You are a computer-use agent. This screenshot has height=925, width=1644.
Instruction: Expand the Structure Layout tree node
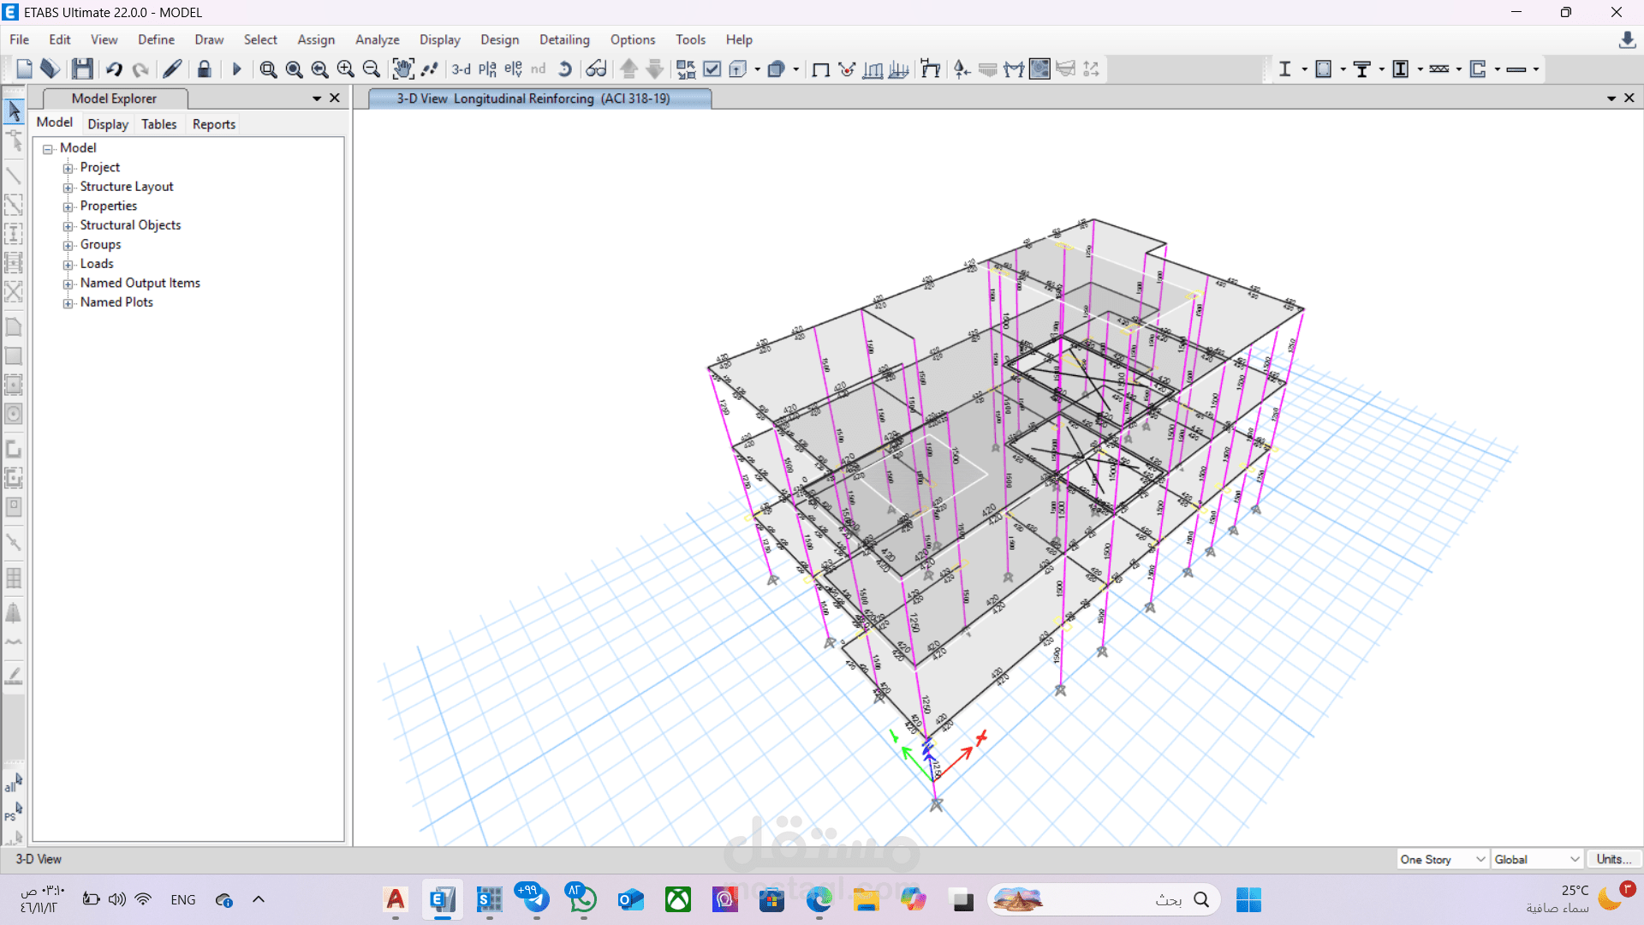(x=68, y=188)
